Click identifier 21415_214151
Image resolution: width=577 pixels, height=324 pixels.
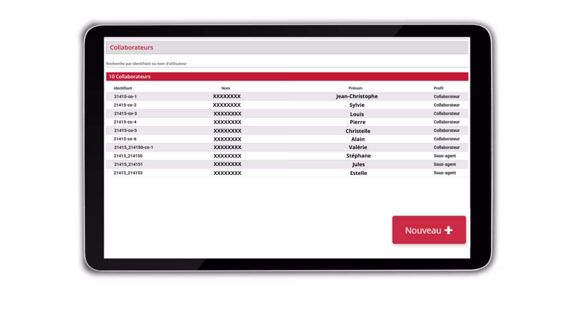[x=128, y=164]
